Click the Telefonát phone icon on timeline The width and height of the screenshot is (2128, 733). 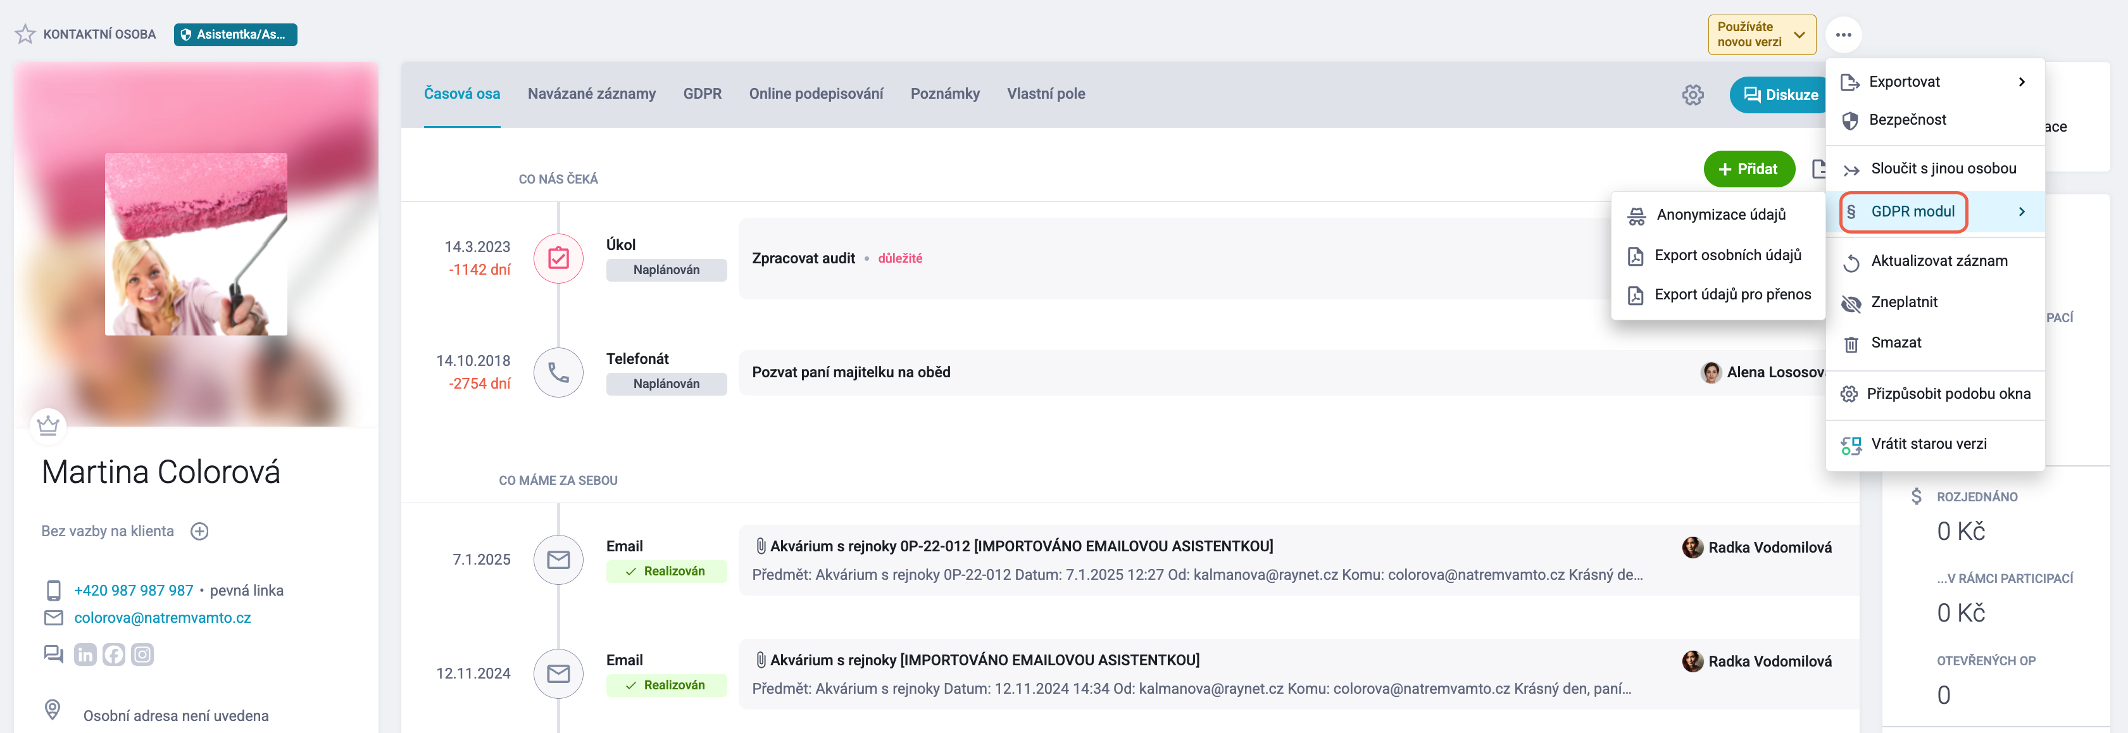pos(558,373)
